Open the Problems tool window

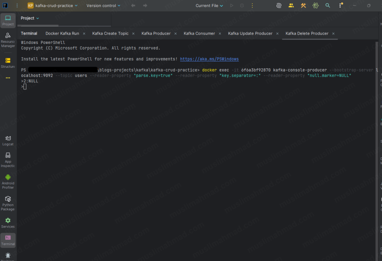click(8, 257)
